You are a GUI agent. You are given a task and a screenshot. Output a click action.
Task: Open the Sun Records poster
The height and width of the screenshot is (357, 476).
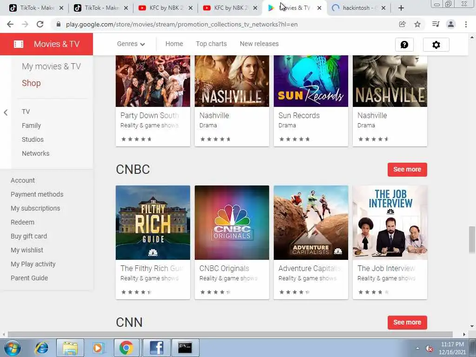tap(311, 81)
